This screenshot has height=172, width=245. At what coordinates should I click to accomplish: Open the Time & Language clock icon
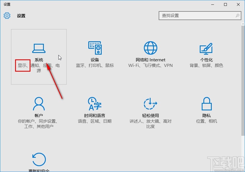[x=95, y=104]
